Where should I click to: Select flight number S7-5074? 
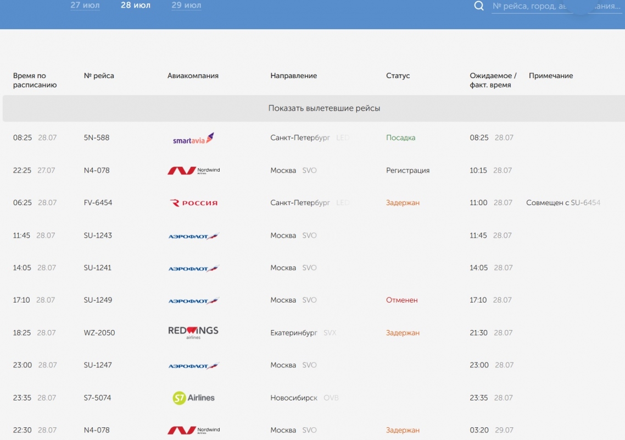[x=97, y=398]
